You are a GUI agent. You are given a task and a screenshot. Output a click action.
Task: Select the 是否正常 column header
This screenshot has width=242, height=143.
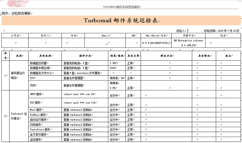point(133,56)
